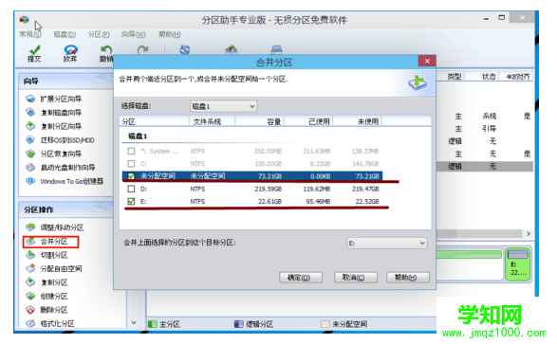Click the app logo icon in title bar
The height and width of the screenshot is (344, 557).
pyautogui.click(x=24, y=19)
